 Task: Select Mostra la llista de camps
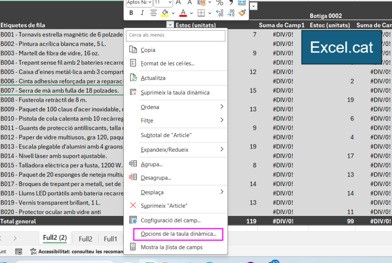[175, 247]
